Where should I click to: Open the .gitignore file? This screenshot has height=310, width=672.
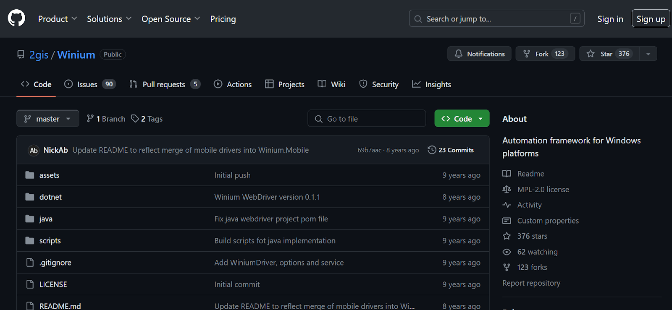click(x=55, y=263)
